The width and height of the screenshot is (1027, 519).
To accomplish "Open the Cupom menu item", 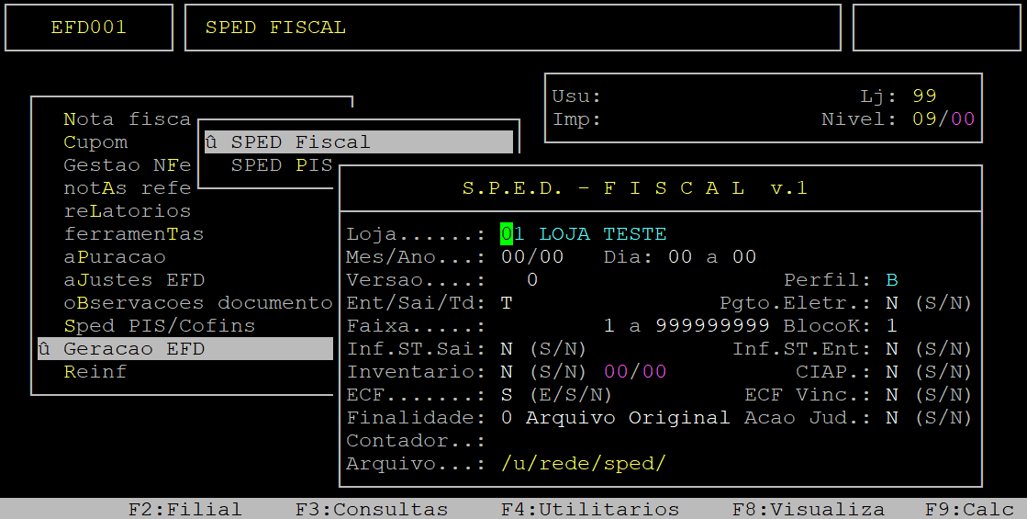I will pyautogui.click(x=95, y=142).
